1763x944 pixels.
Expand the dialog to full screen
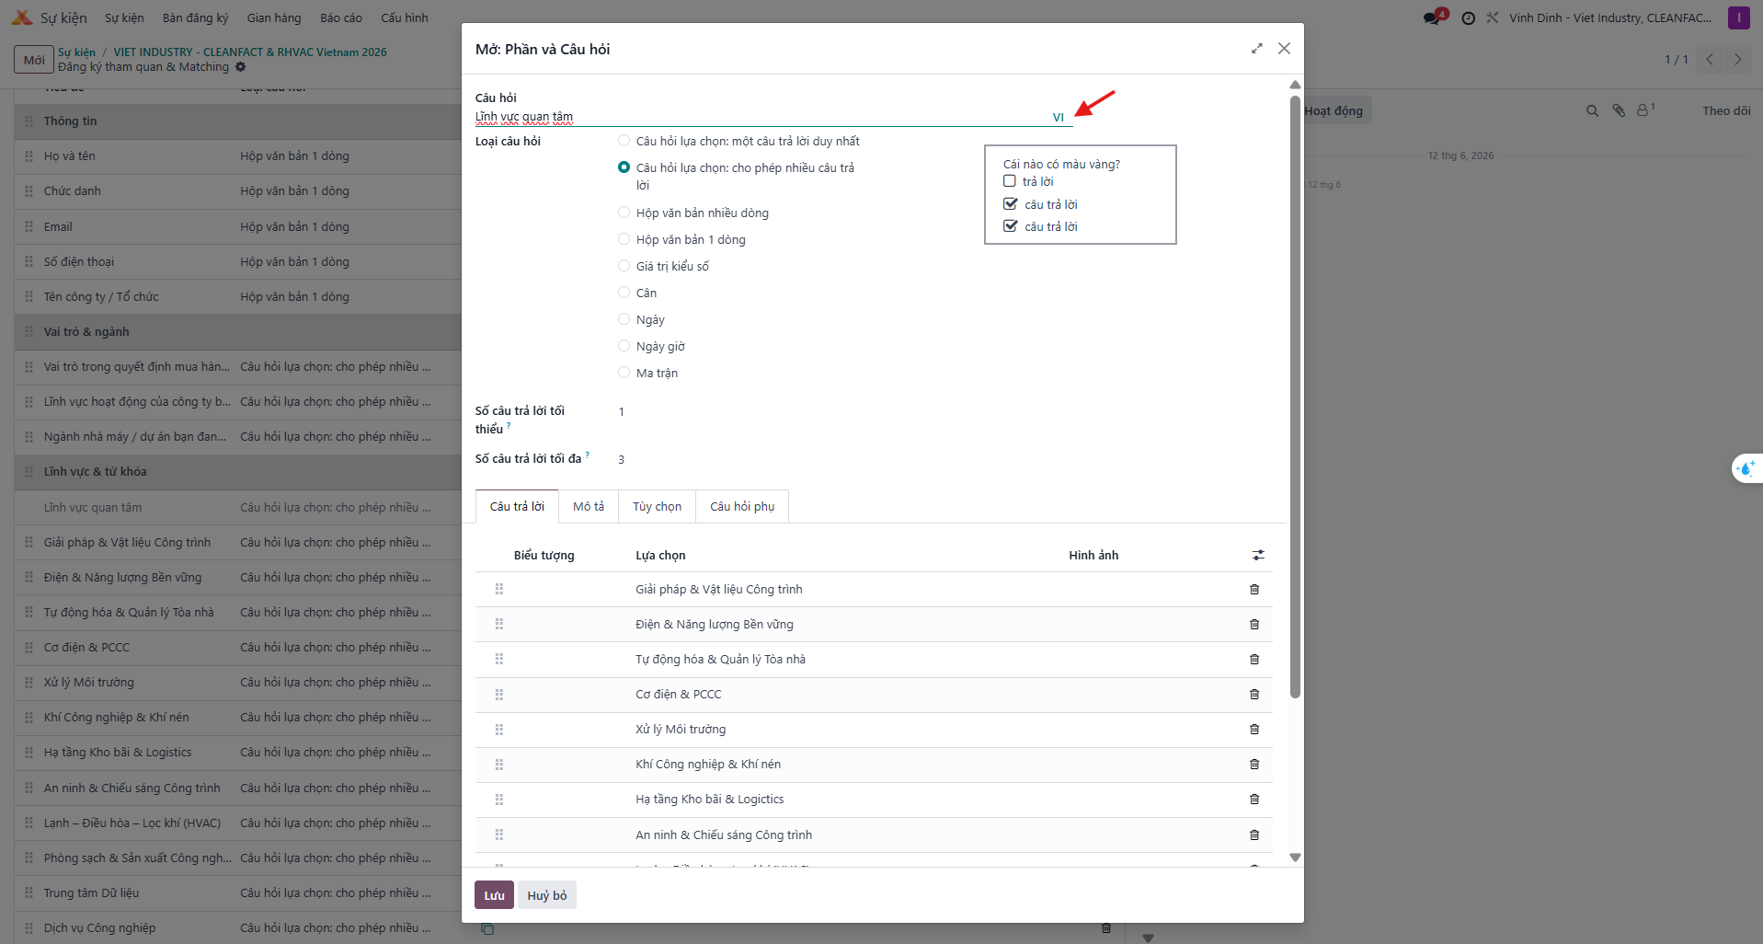[1256, 49]
